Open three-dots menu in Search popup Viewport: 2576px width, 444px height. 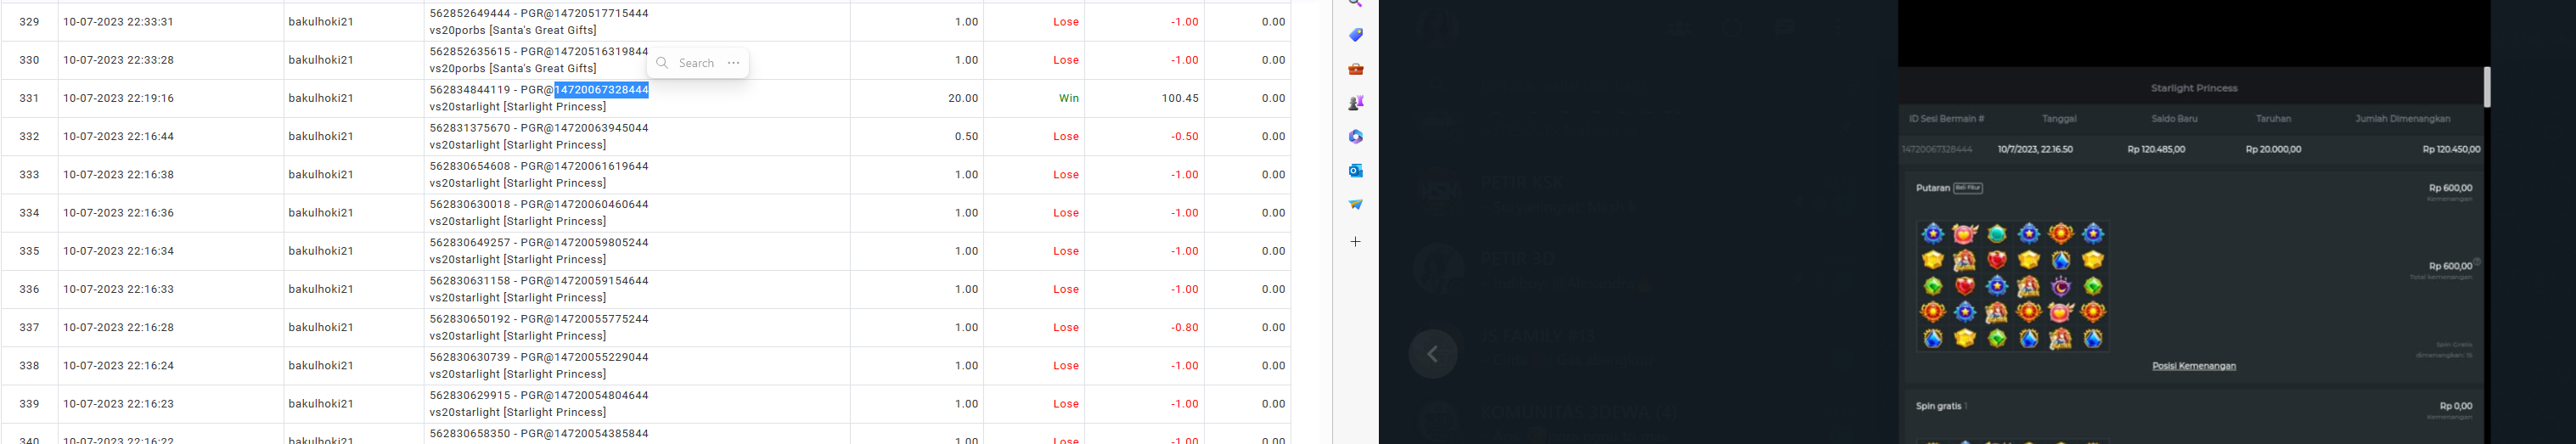click(x=734, y=63)
